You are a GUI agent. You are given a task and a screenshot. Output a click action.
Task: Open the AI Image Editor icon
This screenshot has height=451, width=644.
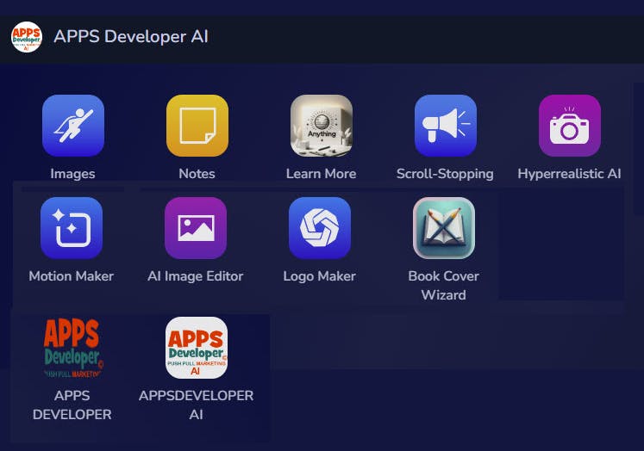[196, 228]
